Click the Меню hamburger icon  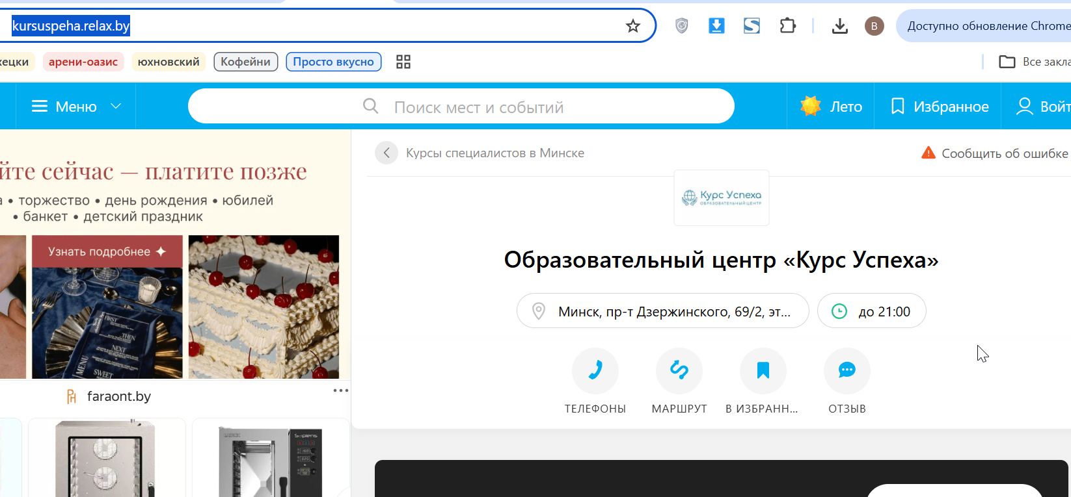(x=40, y=106)
